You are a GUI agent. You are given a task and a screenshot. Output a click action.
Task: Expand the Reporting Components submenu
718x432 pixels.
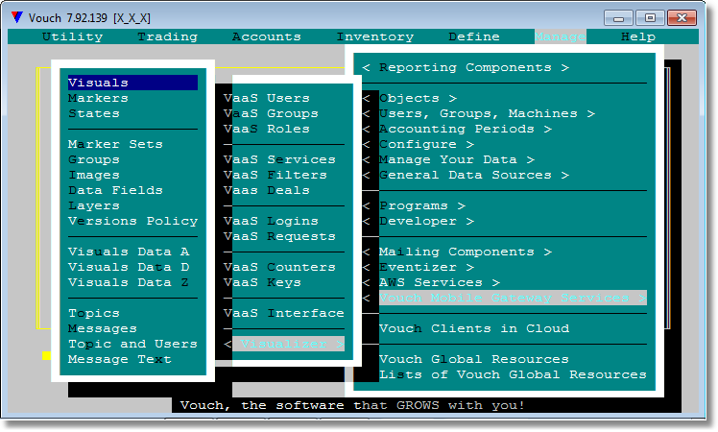(466, 67)
